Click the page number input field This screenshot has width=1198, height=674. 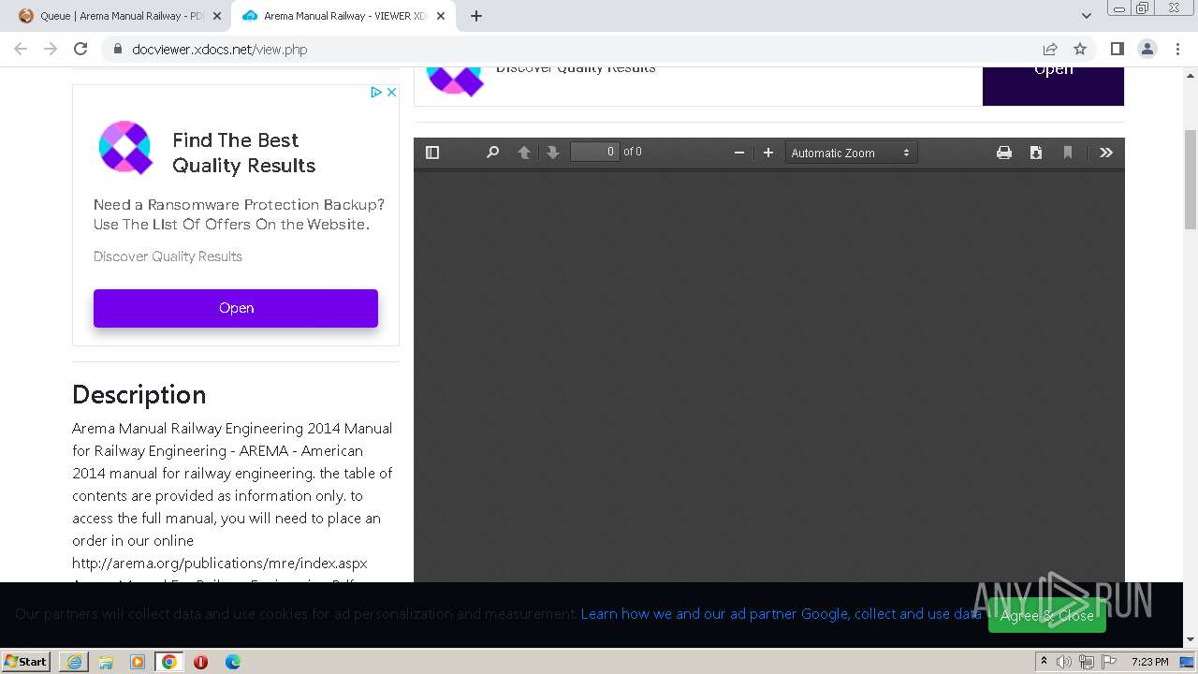(595, 152)
